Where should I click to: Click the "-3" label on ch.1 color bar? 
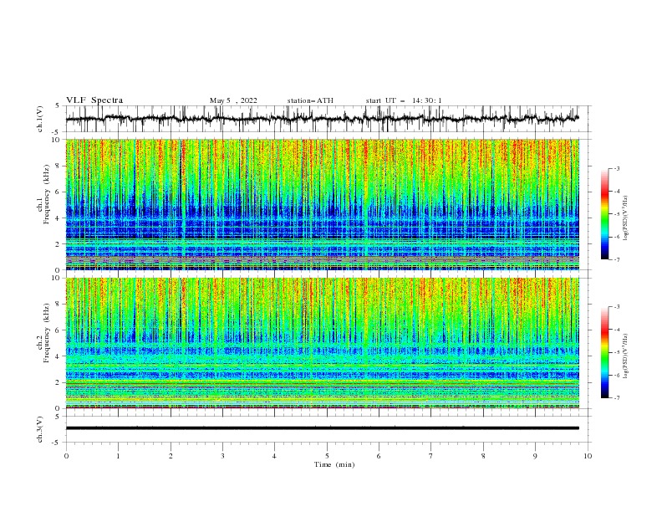tap(616, 168)
